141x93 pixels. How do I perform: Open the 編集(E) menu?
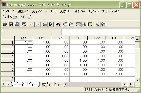pos(23,11)
